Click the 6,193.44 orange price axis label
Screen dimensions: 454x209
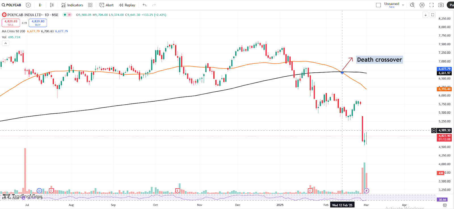(x=444, y=89)
